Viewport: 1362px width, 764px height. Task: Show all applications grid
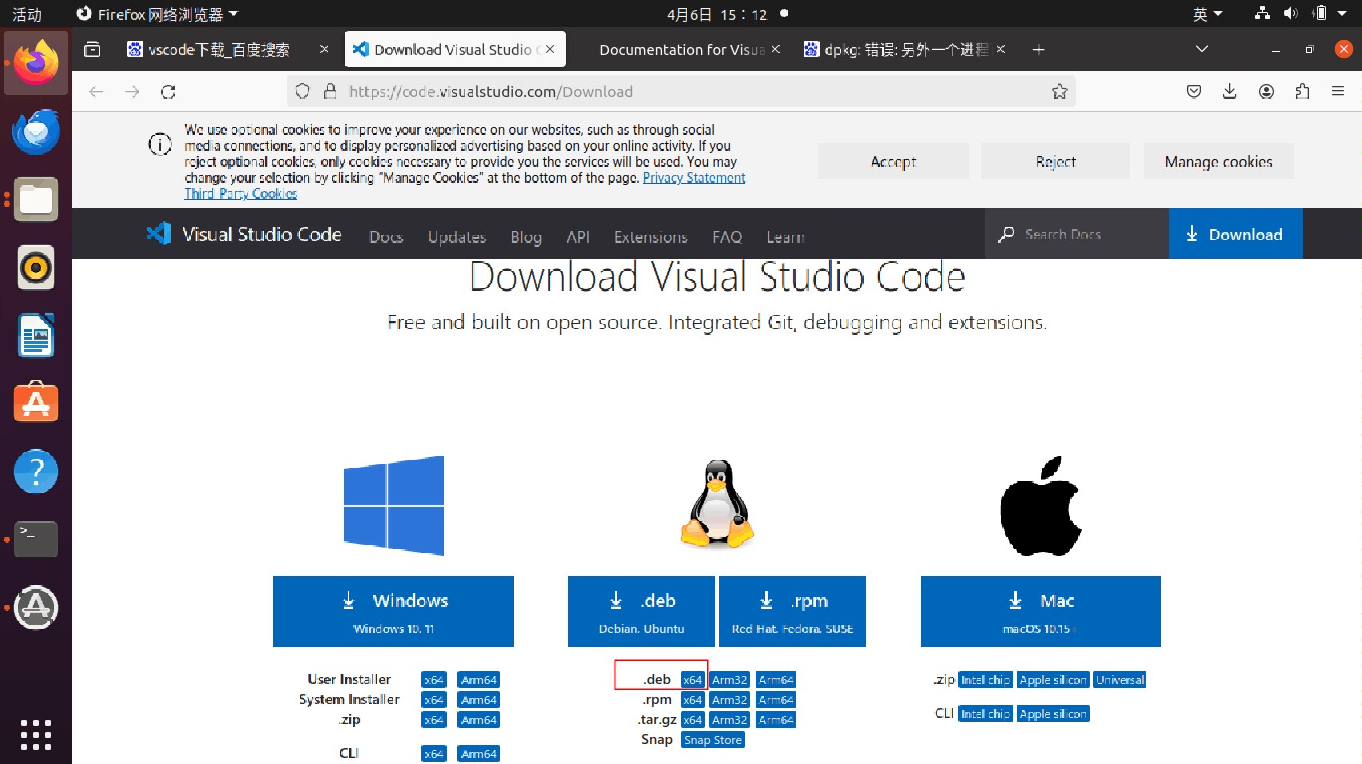pos(36,734)
